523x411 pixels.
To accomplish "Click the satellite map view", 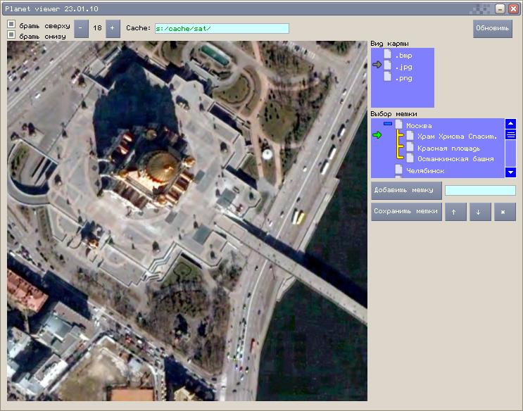I will [187, 221].
